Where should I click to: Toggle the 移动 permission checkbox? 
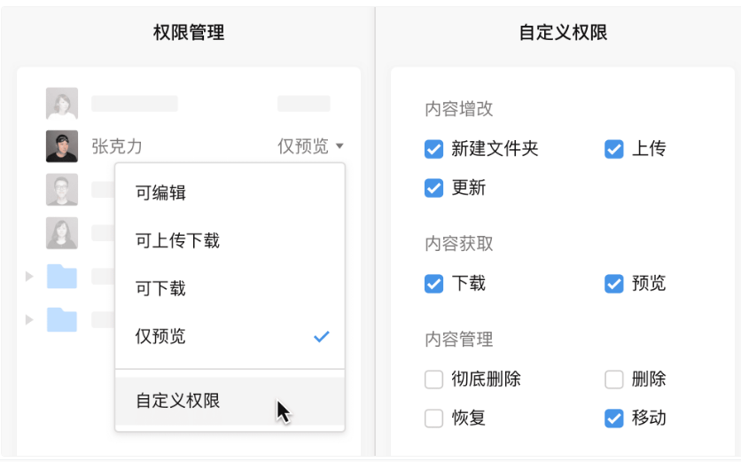(x=614, y=418)
